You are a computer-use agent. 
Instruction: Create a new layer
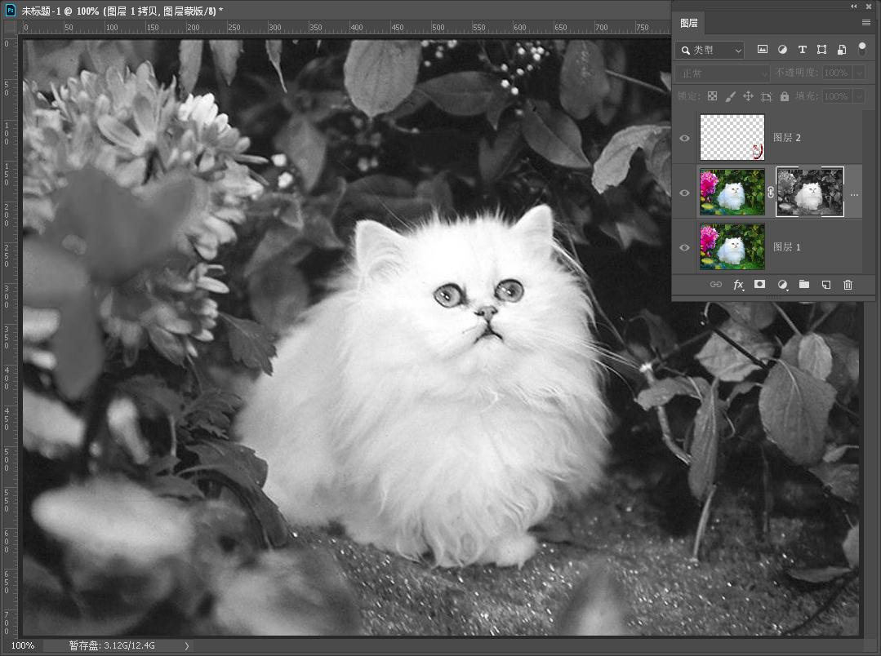(825, 285)
